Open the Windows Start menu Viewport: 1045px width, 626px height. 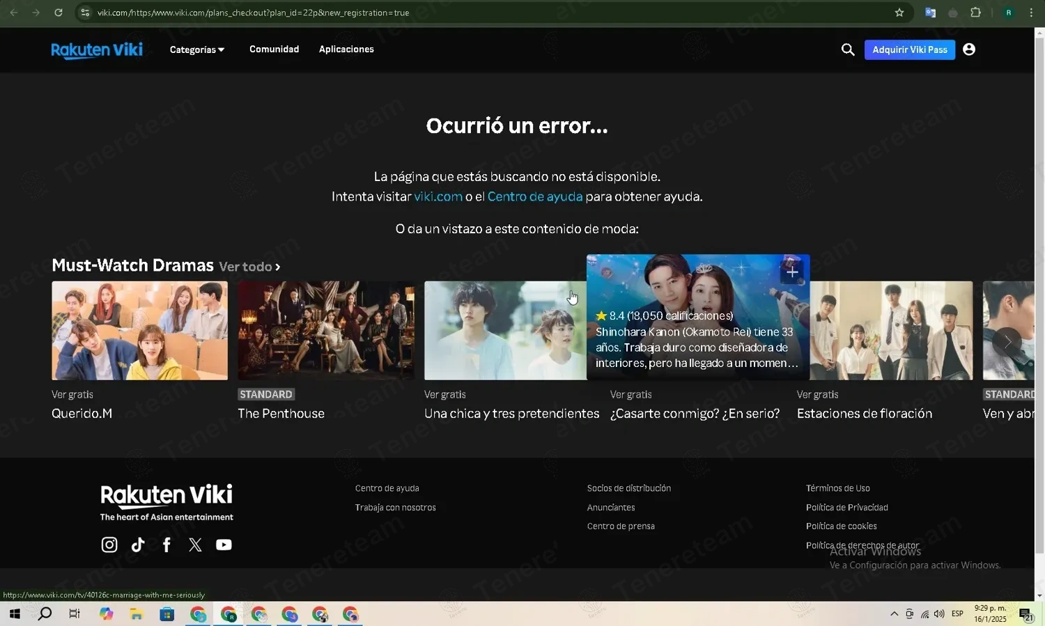click(x=15, y=613)
